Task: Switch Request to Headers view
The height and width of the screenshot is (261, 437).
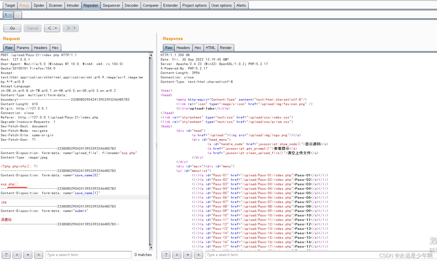Action: (41, 48)
